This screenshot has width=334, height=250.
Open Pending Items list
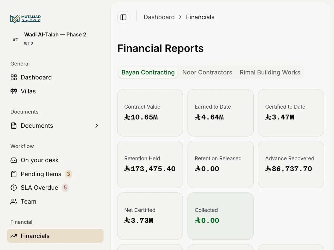pos(55,174)
